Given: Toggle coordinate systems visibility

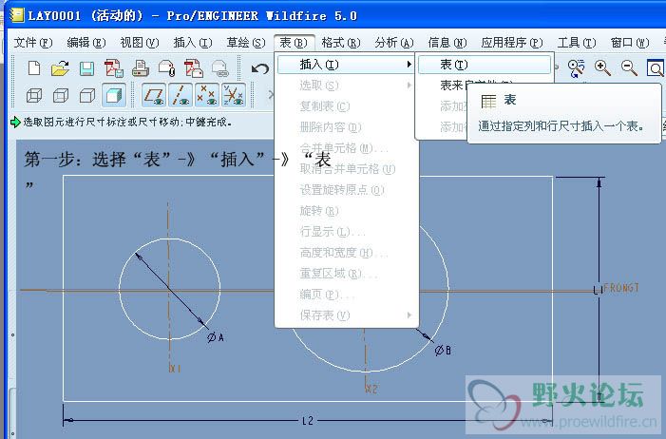Looking at the screenshot, I should coord(234,95).
